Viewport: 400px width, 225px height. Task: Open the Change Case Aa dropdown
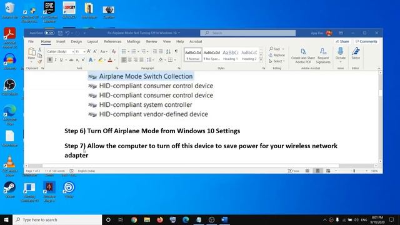(103, 51)
